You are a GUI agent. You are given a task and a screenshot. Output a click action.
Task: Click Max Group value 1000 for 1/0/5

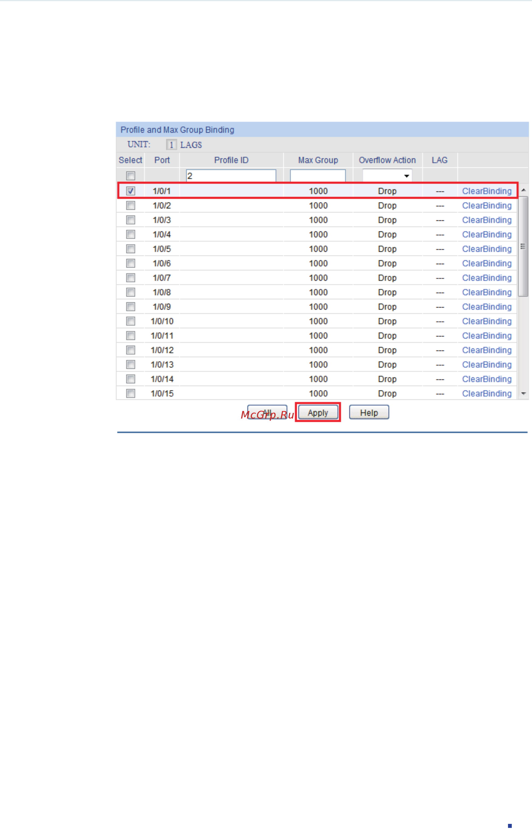point(318,249)
